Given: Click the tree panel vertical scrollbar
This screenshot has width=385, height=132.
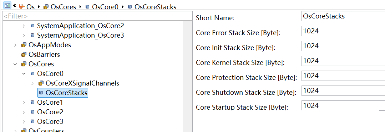Looking at the screenshot, I should tap(188, 76).
